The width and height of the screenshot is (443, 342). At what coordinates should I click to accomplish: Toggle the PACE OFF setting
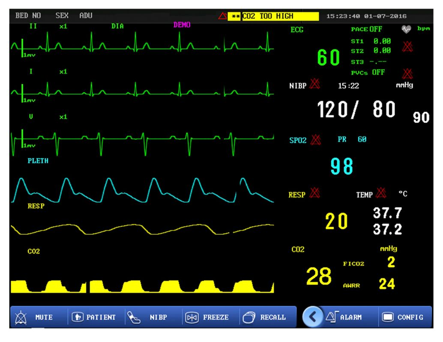tap(366, 29)
